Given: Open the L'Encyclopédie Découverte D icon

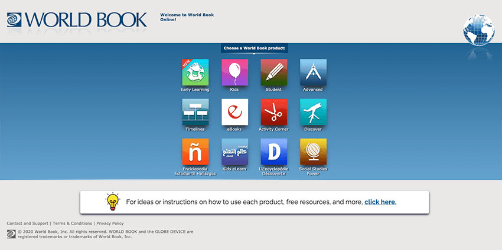Looking at the screenshot, I should [x=273, y=152].
